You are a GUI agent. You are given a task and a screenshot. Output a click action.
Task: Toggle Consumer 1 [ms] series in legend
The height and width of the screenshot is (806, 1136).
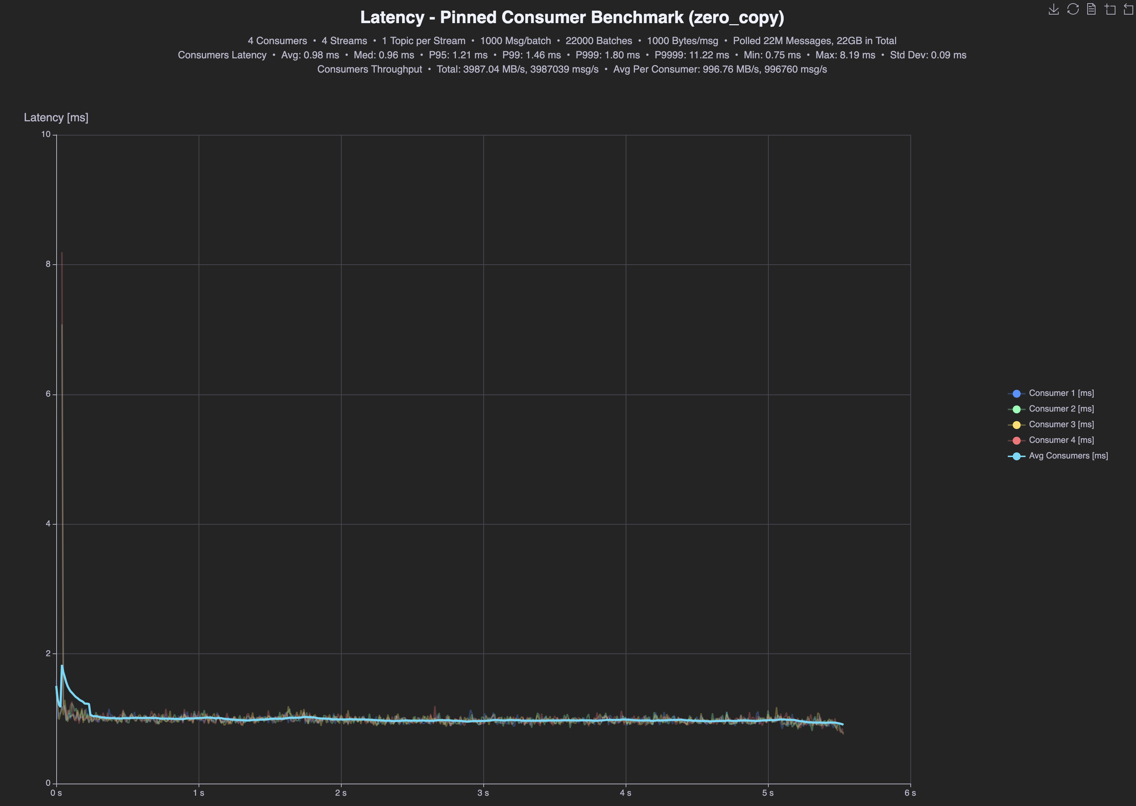1061,393
